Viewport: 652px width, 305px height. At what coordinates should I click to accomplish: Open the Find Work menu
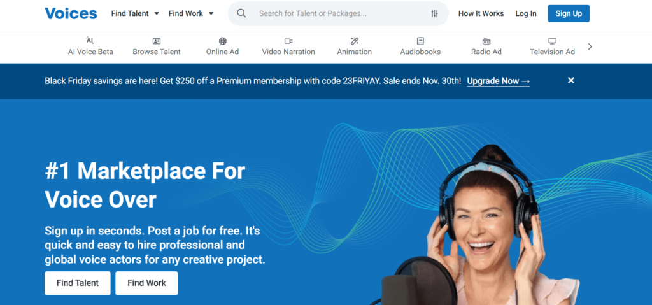point(191,13)
